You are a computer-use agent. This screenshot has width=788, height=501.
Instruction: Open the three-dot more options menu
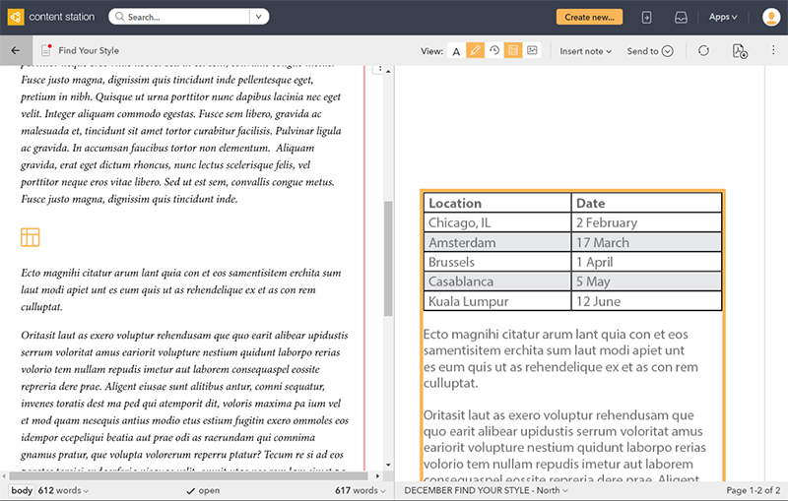click(x=774, y=51)
